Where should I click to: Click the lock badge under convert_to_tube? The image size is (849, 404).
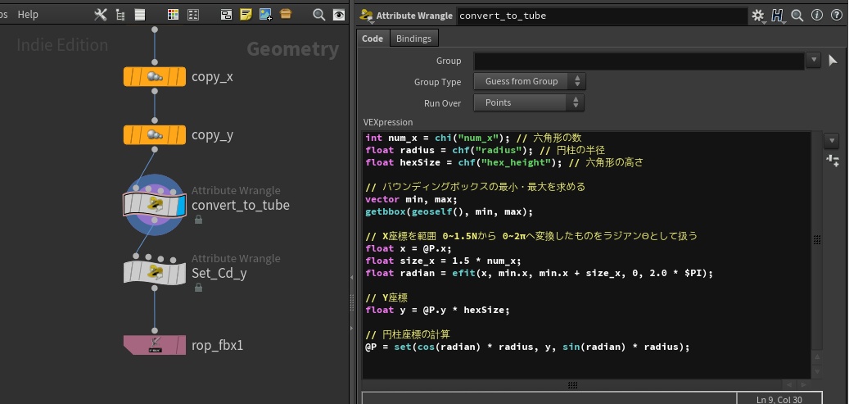pyautogui.click(x=198, y=220)
